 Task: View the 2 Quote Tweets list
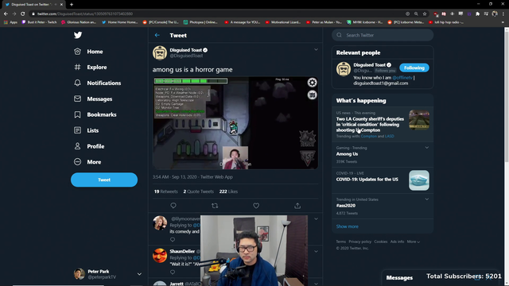(x=198, y=191)
